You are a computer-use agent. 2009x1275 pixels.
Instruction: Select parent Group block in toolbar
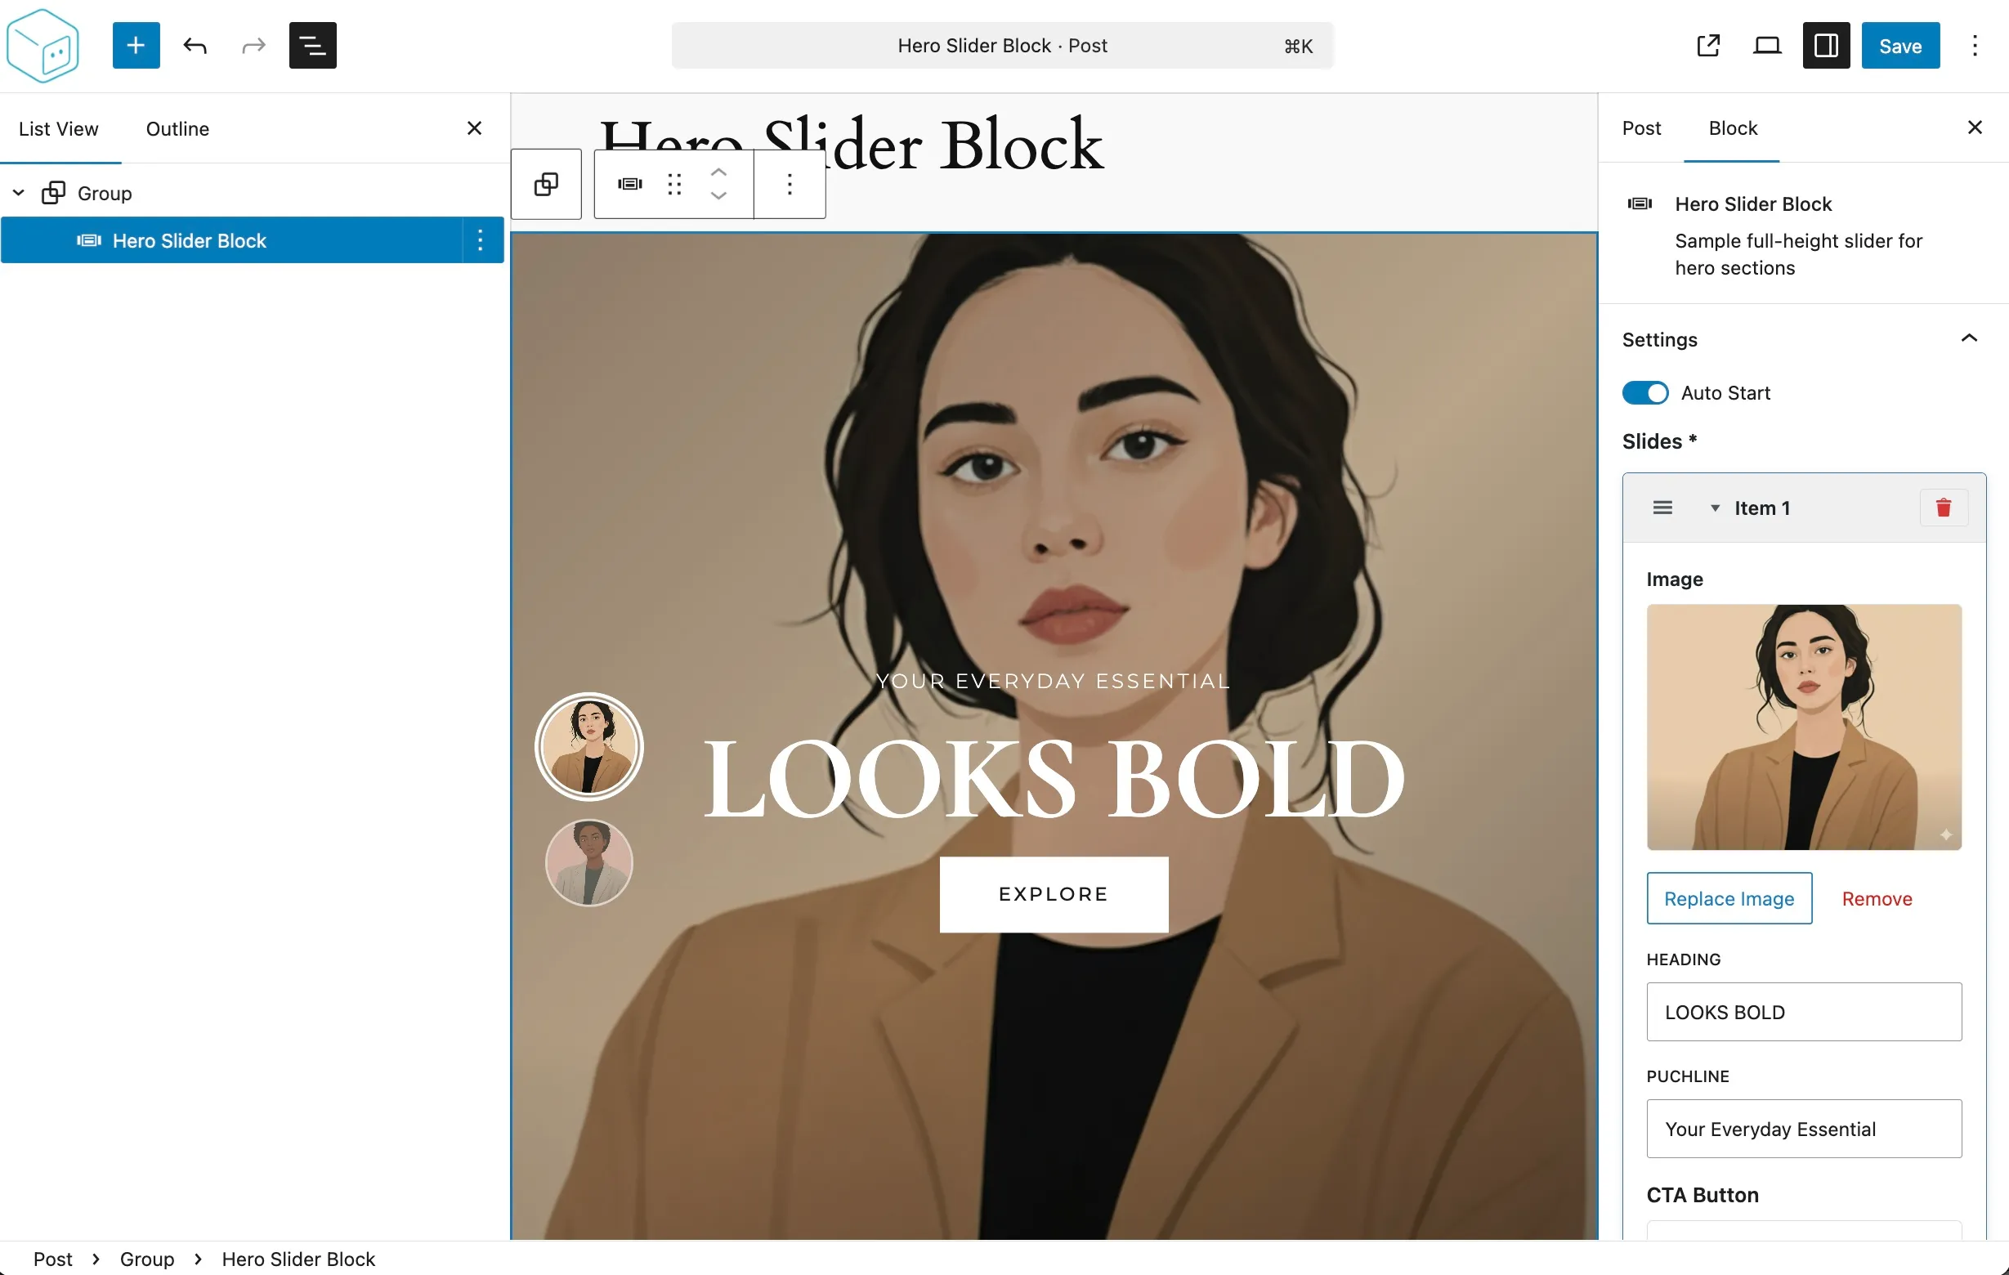[x=547, y=185]
